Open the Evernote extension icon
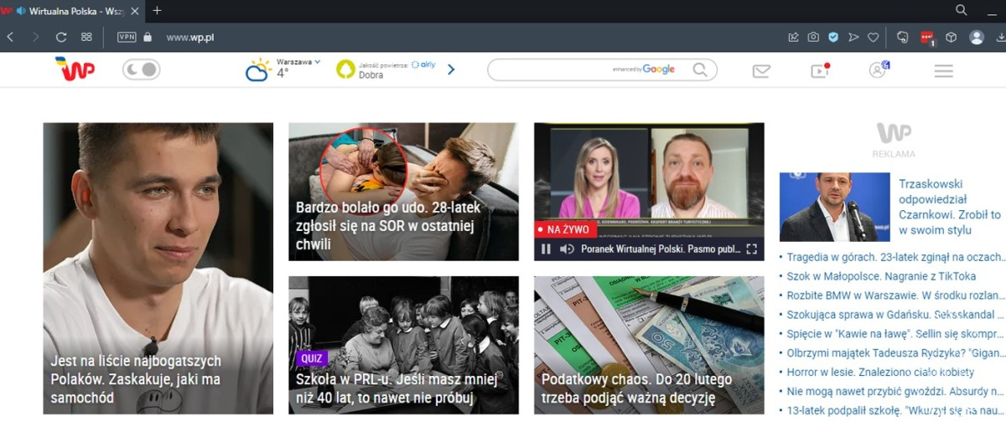 902,37
